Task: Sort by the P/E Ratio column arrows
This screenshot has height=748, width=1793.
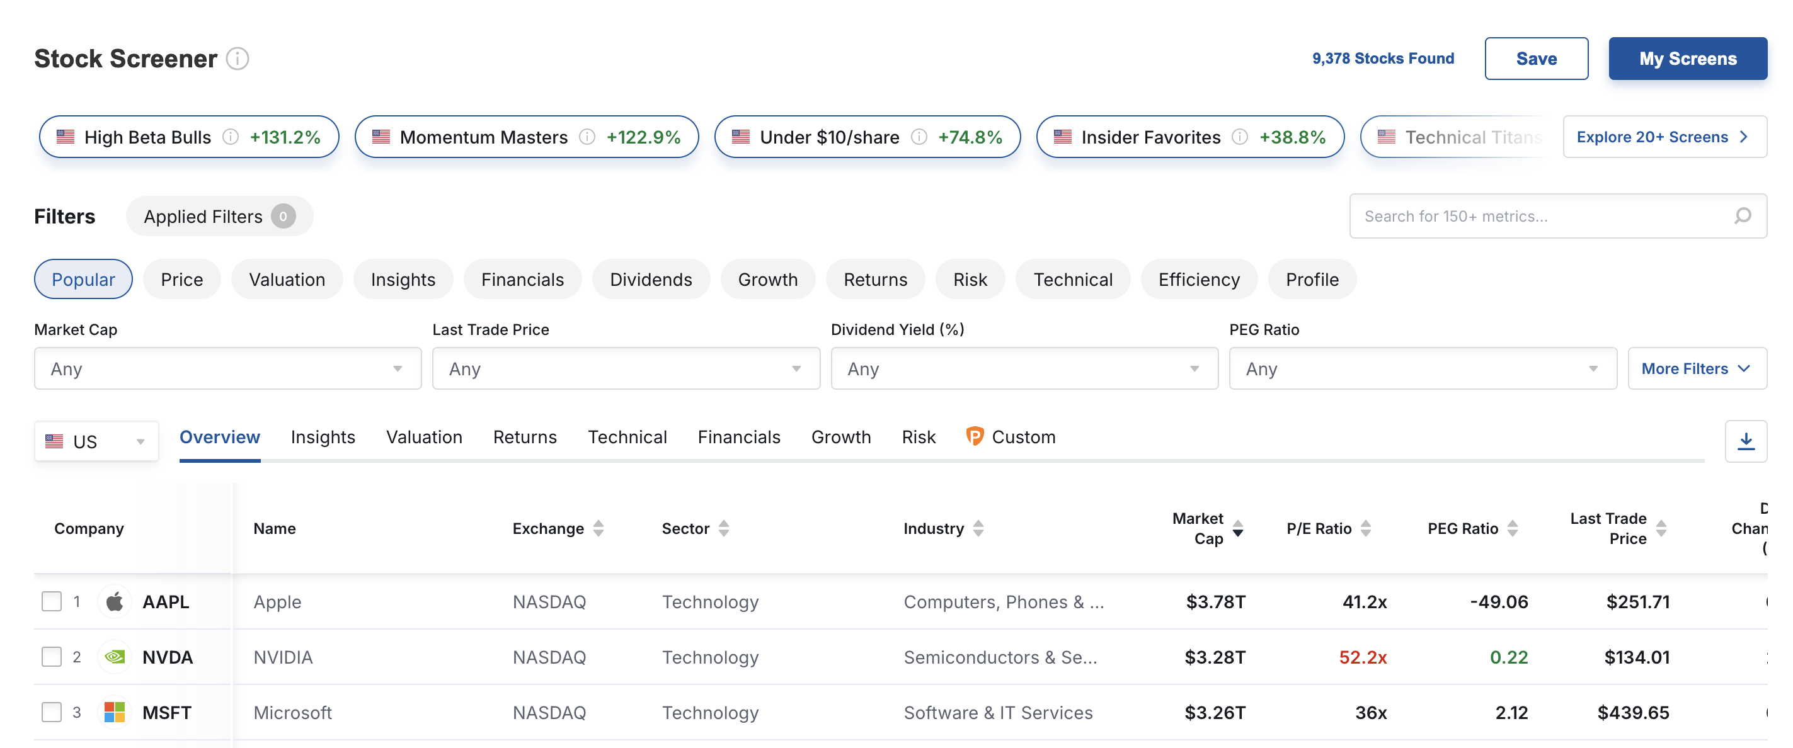Action: [1366, 529]
